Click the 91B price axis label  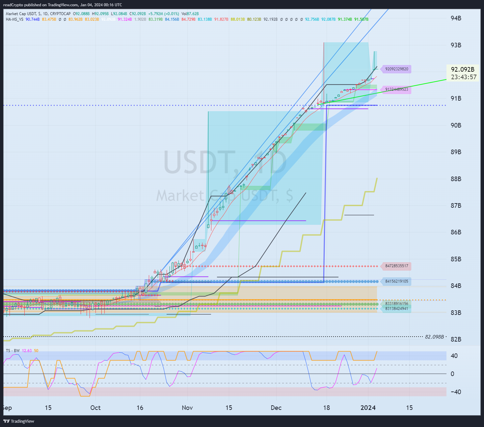point(456,98)
